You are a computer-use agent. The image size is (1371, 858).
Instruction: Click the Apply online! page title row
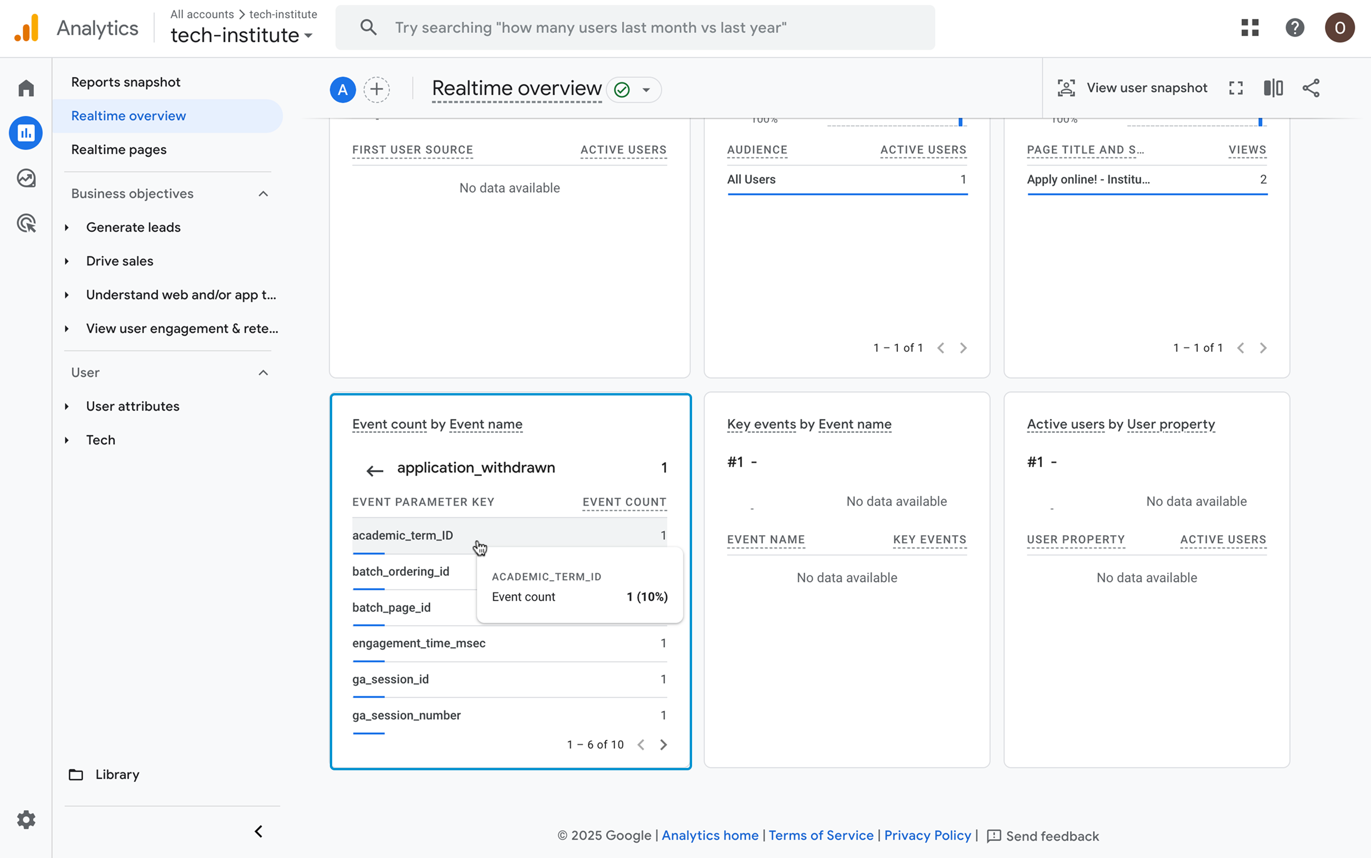(1146, 180)
